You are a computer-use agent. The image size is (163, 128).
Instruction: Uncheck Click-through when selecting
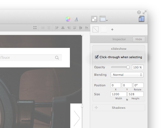[x=97, y=57]
